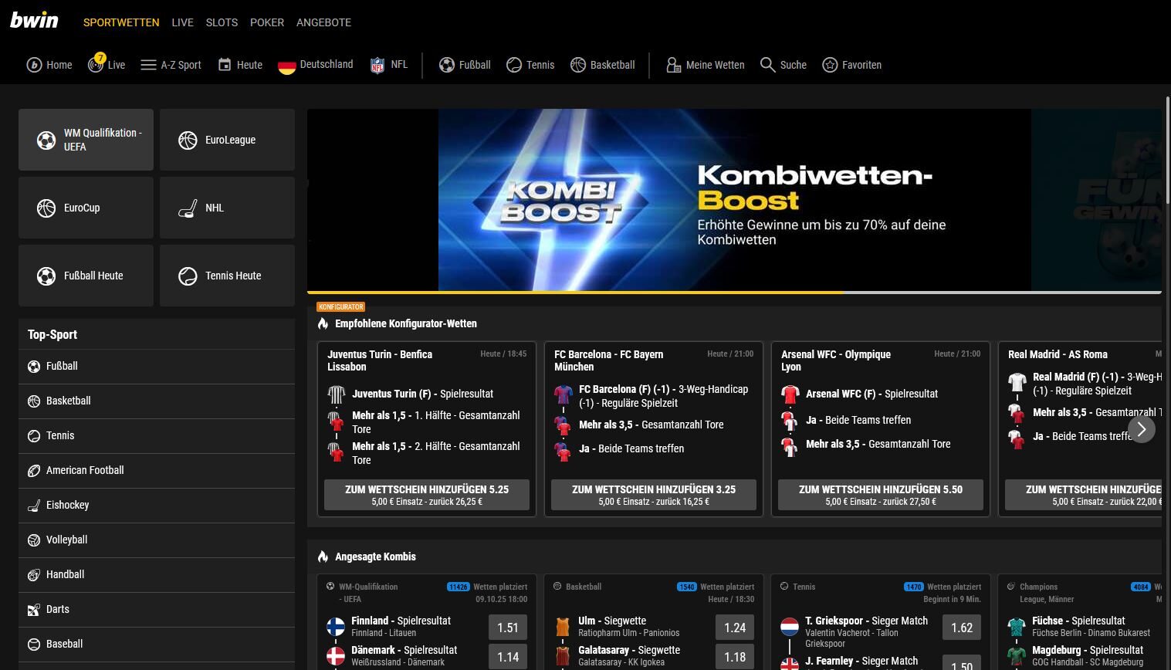Viewport: 1171px width, 670px height.
Task: Open the EuroLeague quick link tile
Action: pyautogui.click(x=227, y=140)
